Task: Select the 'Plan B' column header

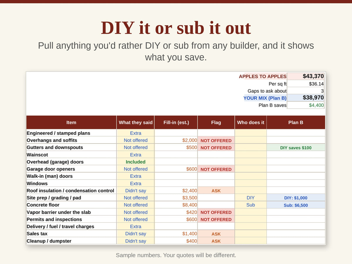Action: coord(296,122)
